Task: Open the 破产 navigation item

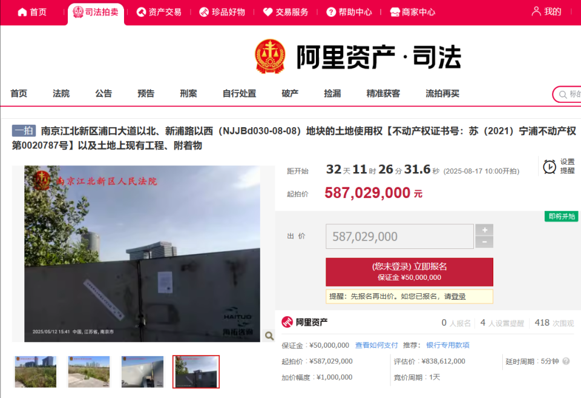Action: pos(290,93)
